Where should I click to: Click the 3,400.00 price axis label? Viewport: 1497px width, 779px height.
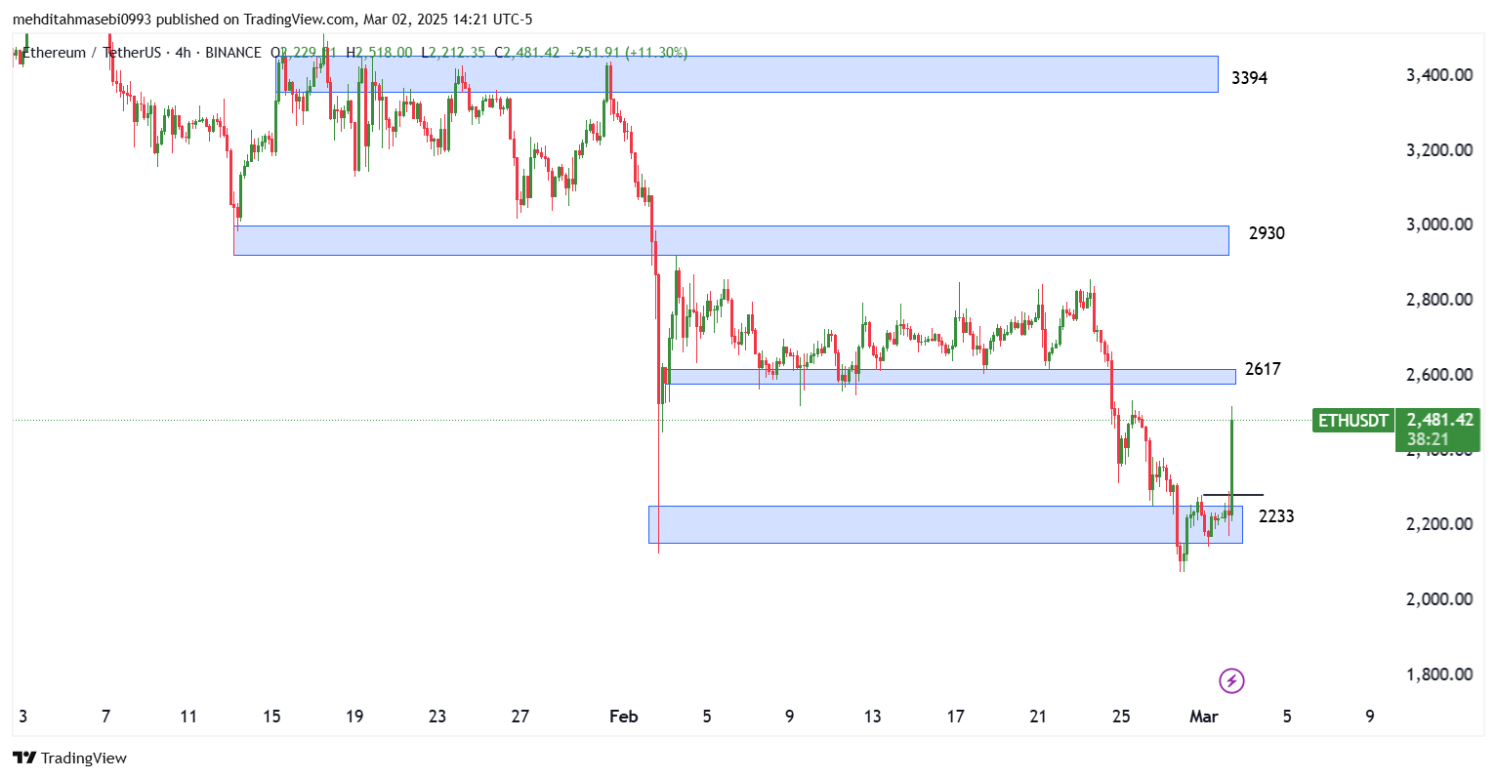tap(1439, 75)
